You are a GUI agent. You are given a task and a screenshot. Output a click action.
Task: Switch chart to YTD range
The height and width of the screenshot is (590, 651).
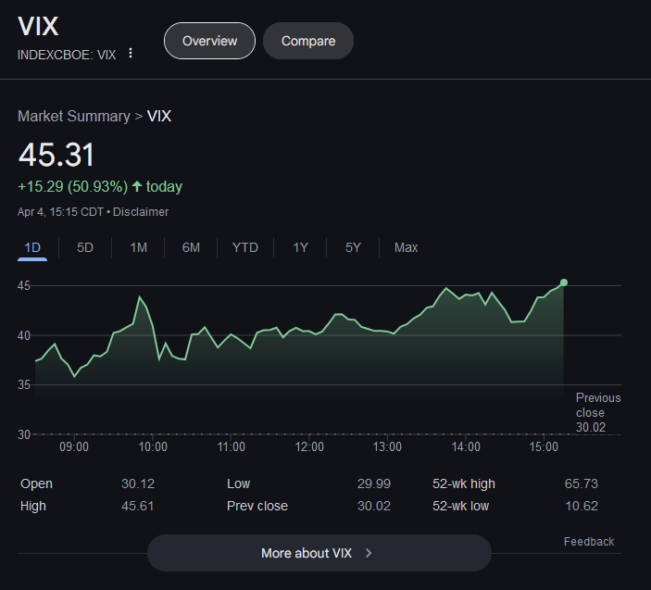coord(245,248)
